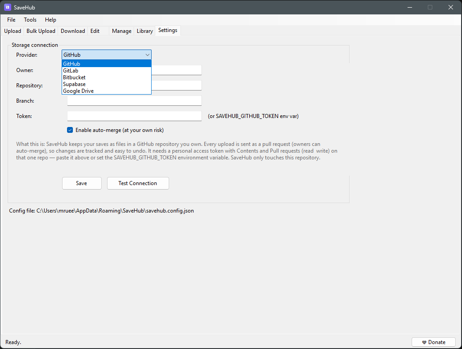The image size is (462, 349).
Task: Choose GitHub from the provider list
Action: click(x=107, y=64)
